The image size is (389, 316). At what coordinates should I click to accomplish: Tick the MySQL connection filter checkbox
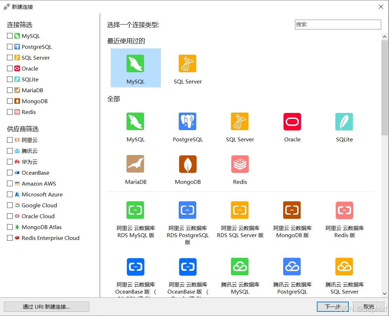click(x=10, y=36)
